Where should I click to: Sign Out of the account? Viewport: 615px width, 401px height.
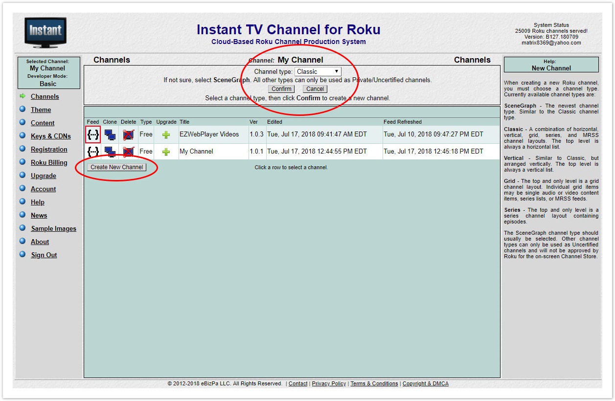click(44, 255)
